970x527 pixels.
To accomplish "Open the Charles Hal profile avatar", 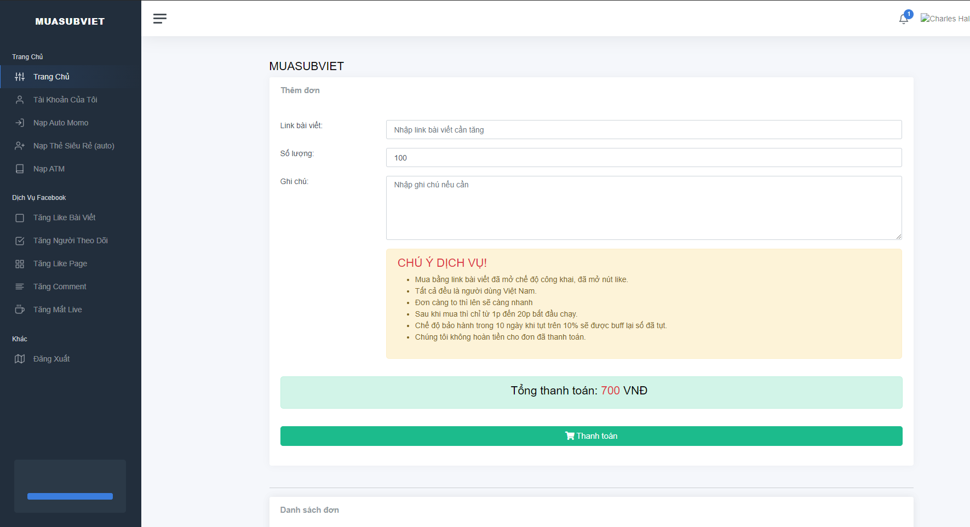I will pyautogui.click(x=945, y=19).
